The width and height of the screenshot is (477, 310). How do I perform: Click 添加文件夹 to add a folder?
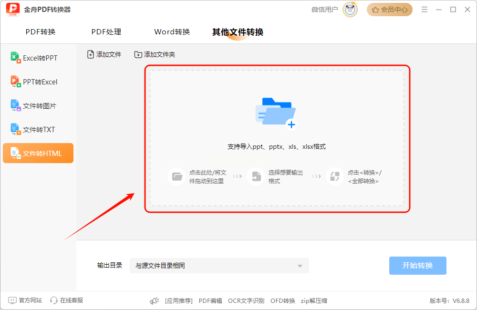click(x=155, y=54)
